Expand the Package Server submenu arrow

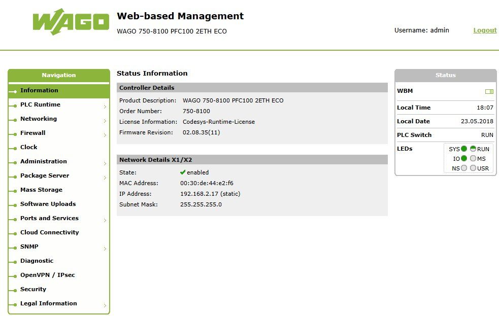click(105, 178)
